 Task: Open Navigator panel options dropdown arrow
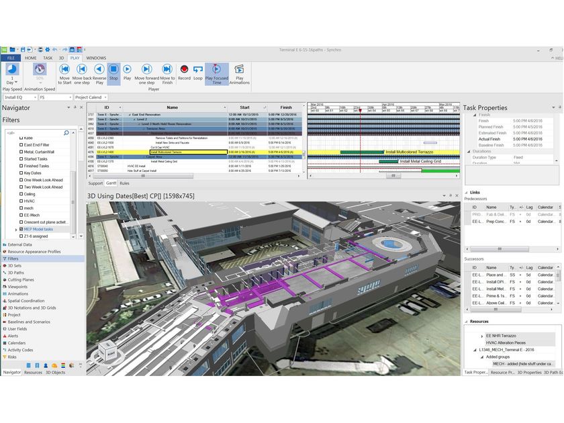pos(68,107)
